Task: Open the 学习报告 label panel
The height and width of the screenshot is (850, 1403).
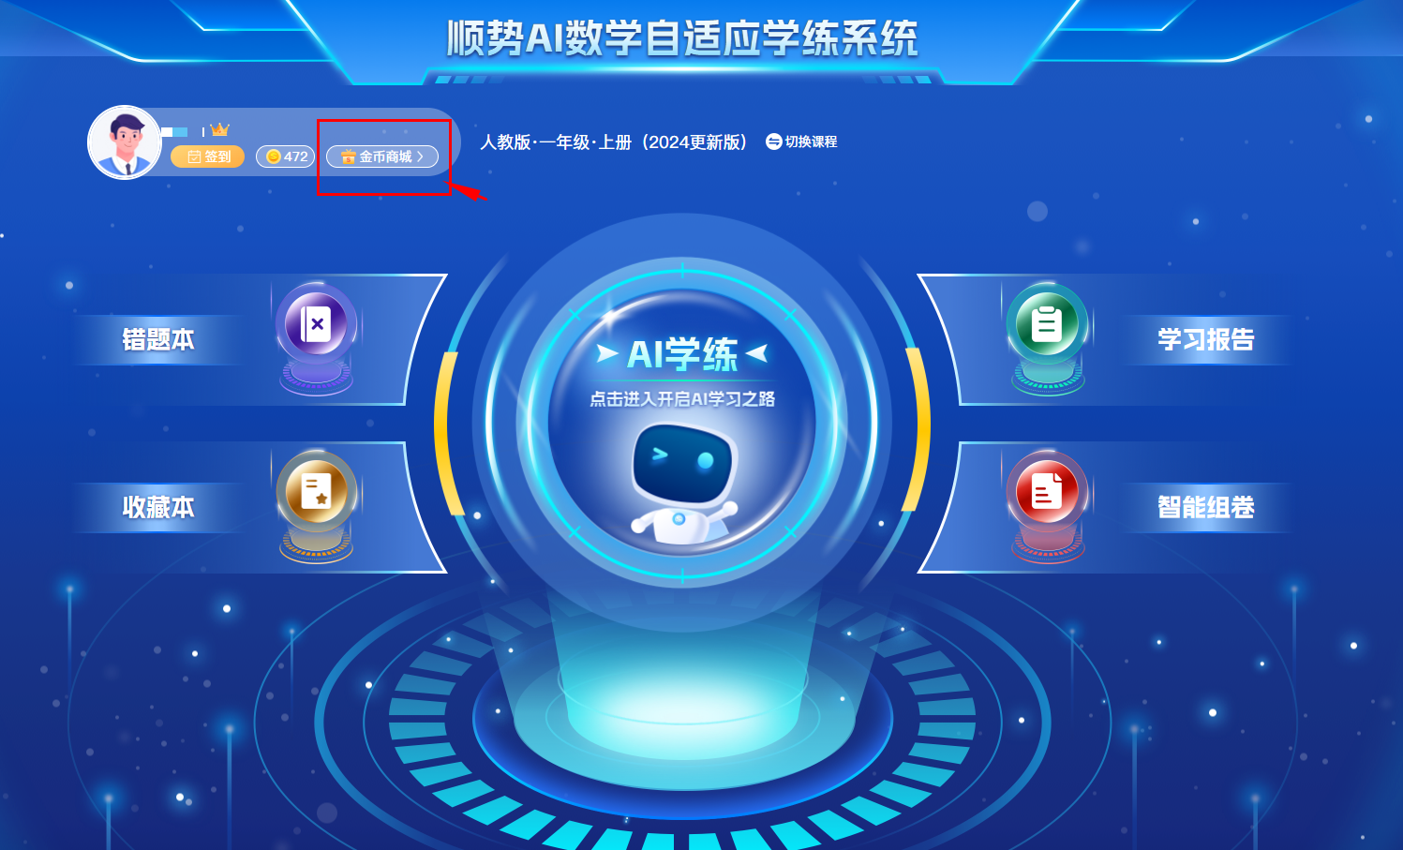Action: click(x=1206, y=339)
